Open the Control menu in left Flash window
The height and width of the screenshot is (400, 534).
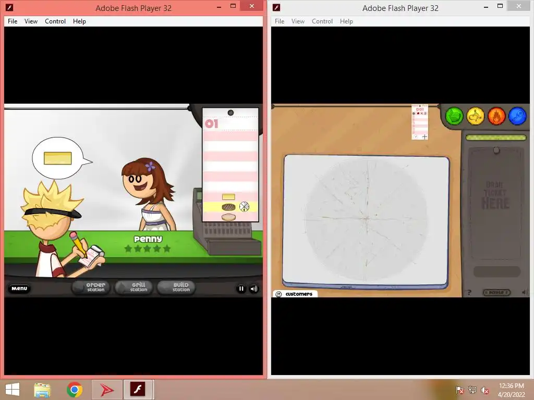tap(55, 21)
